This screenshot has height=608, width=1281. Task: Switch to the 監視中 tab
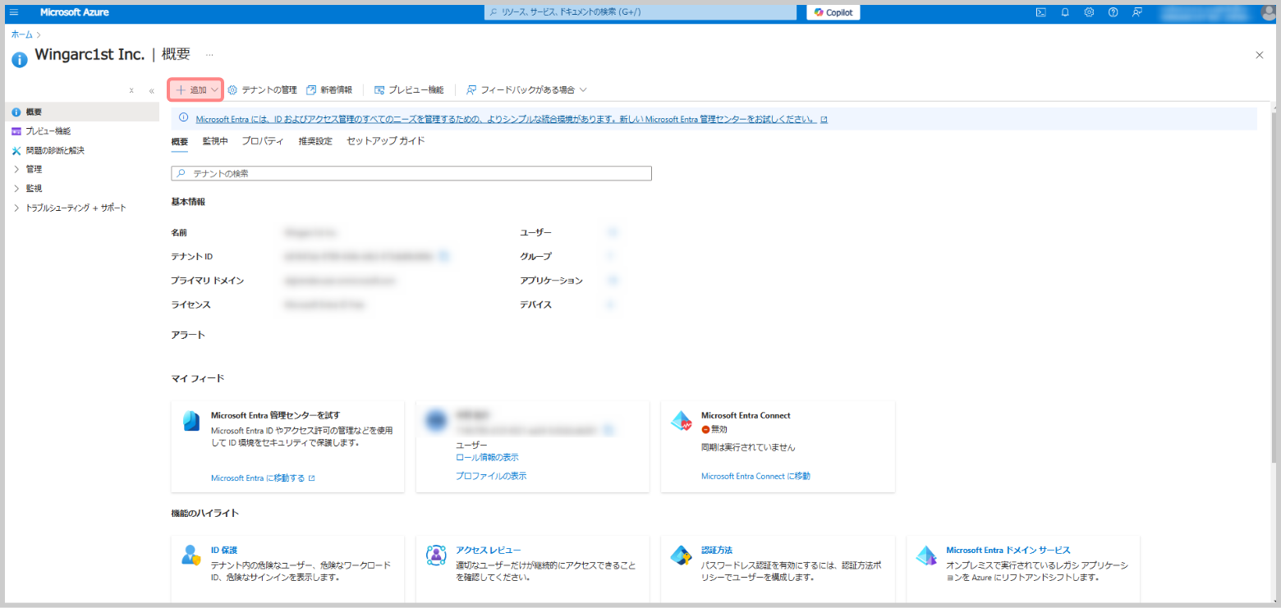(215, 141)
